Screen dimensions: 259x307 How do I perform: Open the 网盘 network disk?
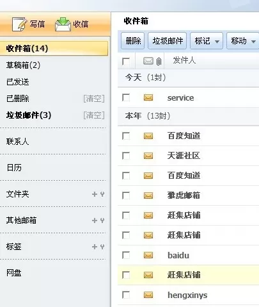pyautogui.click(x=14, y=273)
